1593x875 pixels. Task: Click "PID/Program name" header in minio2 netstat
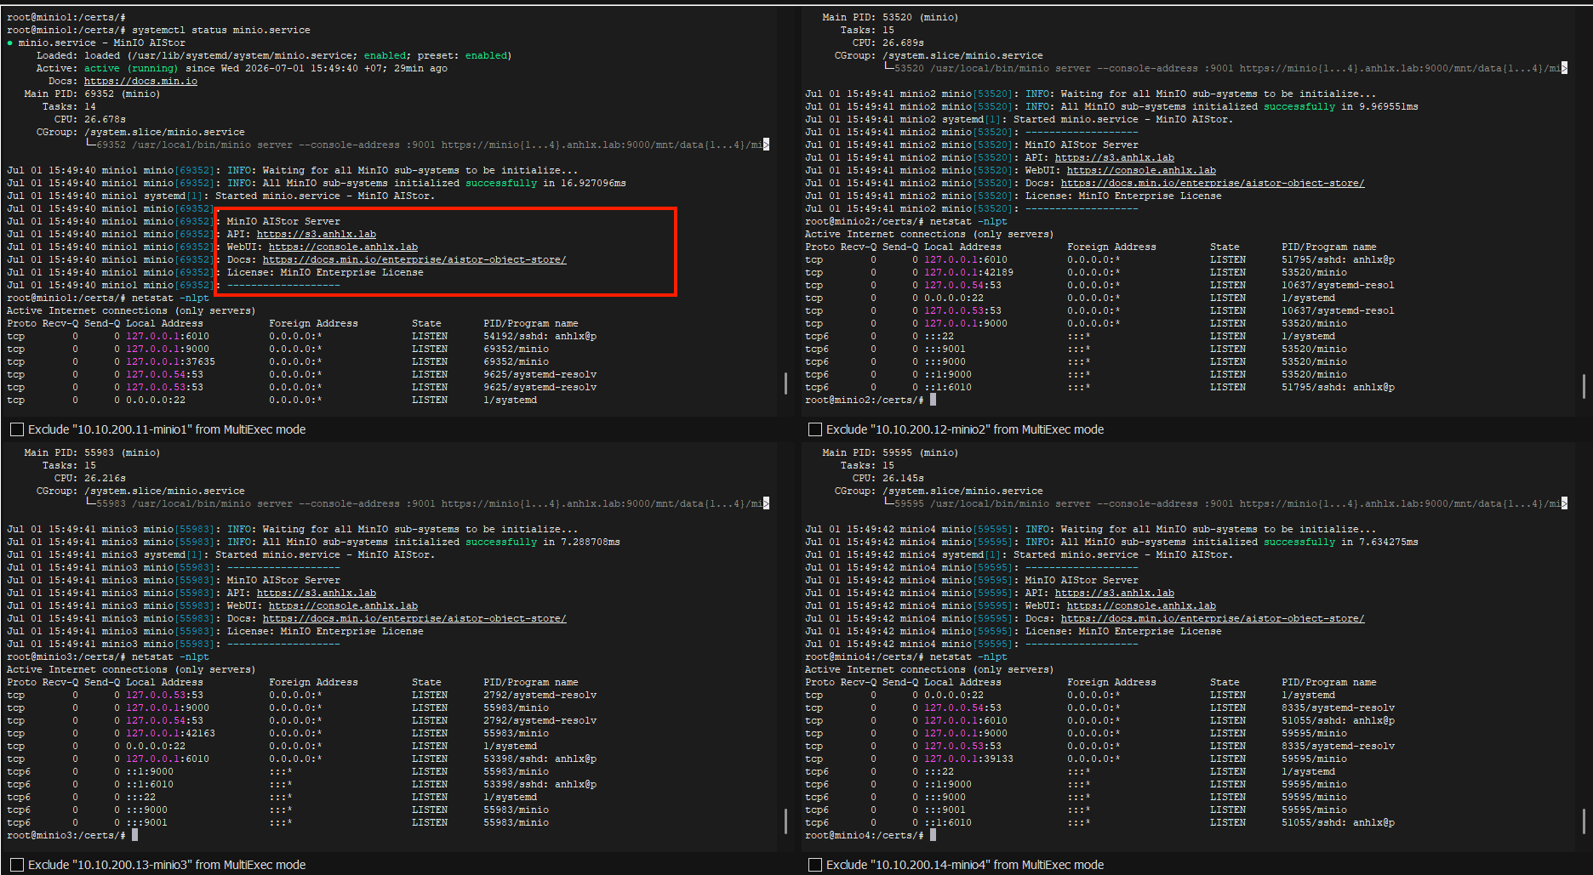point(1329,247)
